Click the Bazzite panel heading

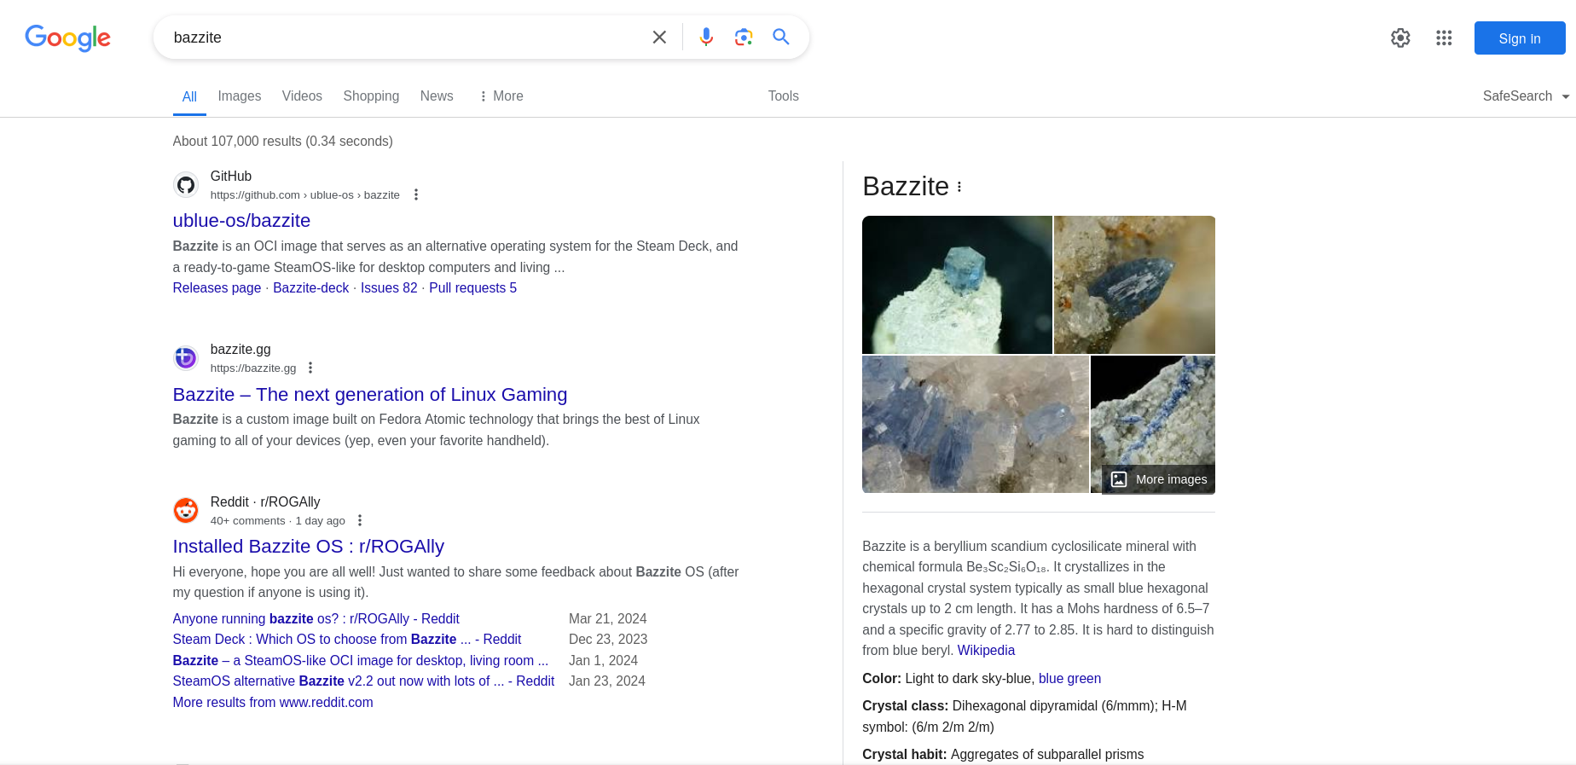pos(906,187)
